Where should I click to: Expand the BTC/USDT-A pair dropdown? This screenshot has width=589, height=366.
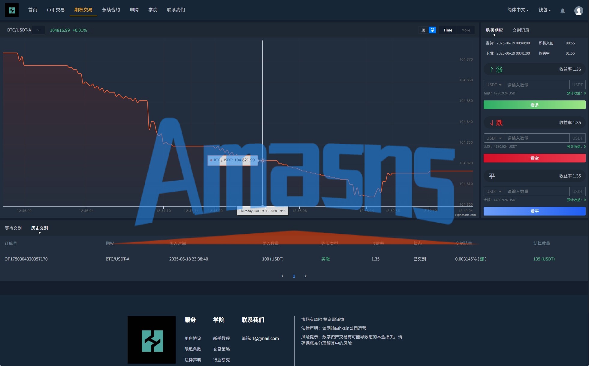[x=38, y=30]
